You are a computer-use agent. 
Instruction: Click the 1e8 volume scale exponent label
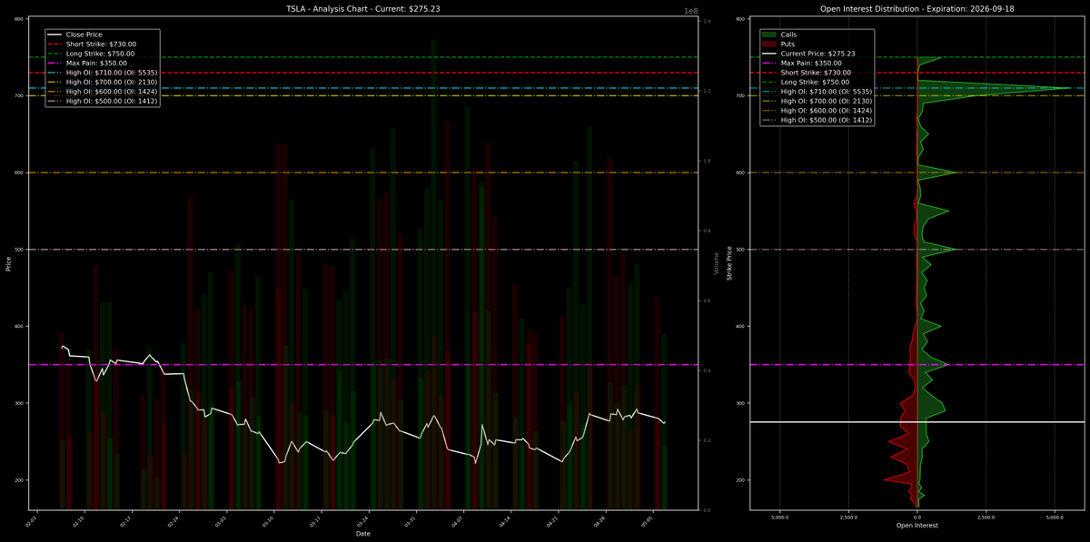[692, 10]
